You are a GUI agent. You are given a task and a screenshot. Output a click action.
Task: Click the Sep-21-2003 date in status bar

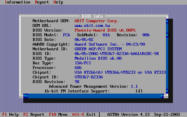coord(167,114)
